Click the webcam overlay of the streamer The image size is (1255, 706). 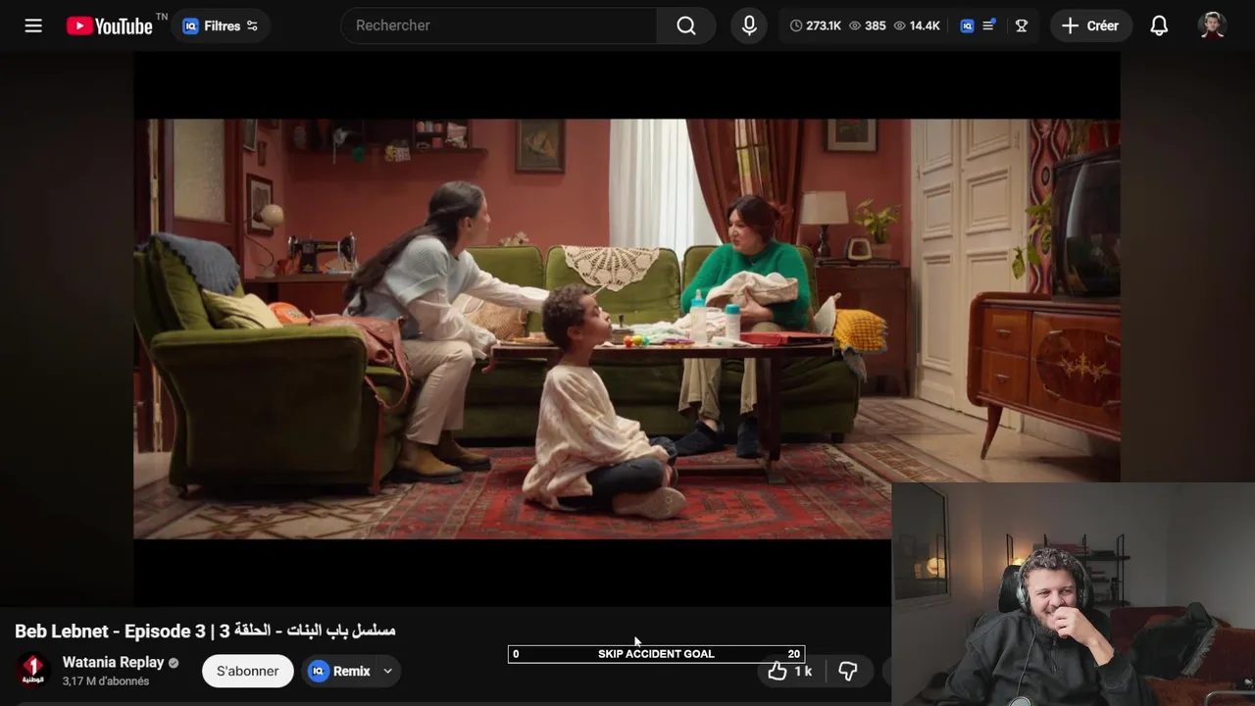point(1073,594)
